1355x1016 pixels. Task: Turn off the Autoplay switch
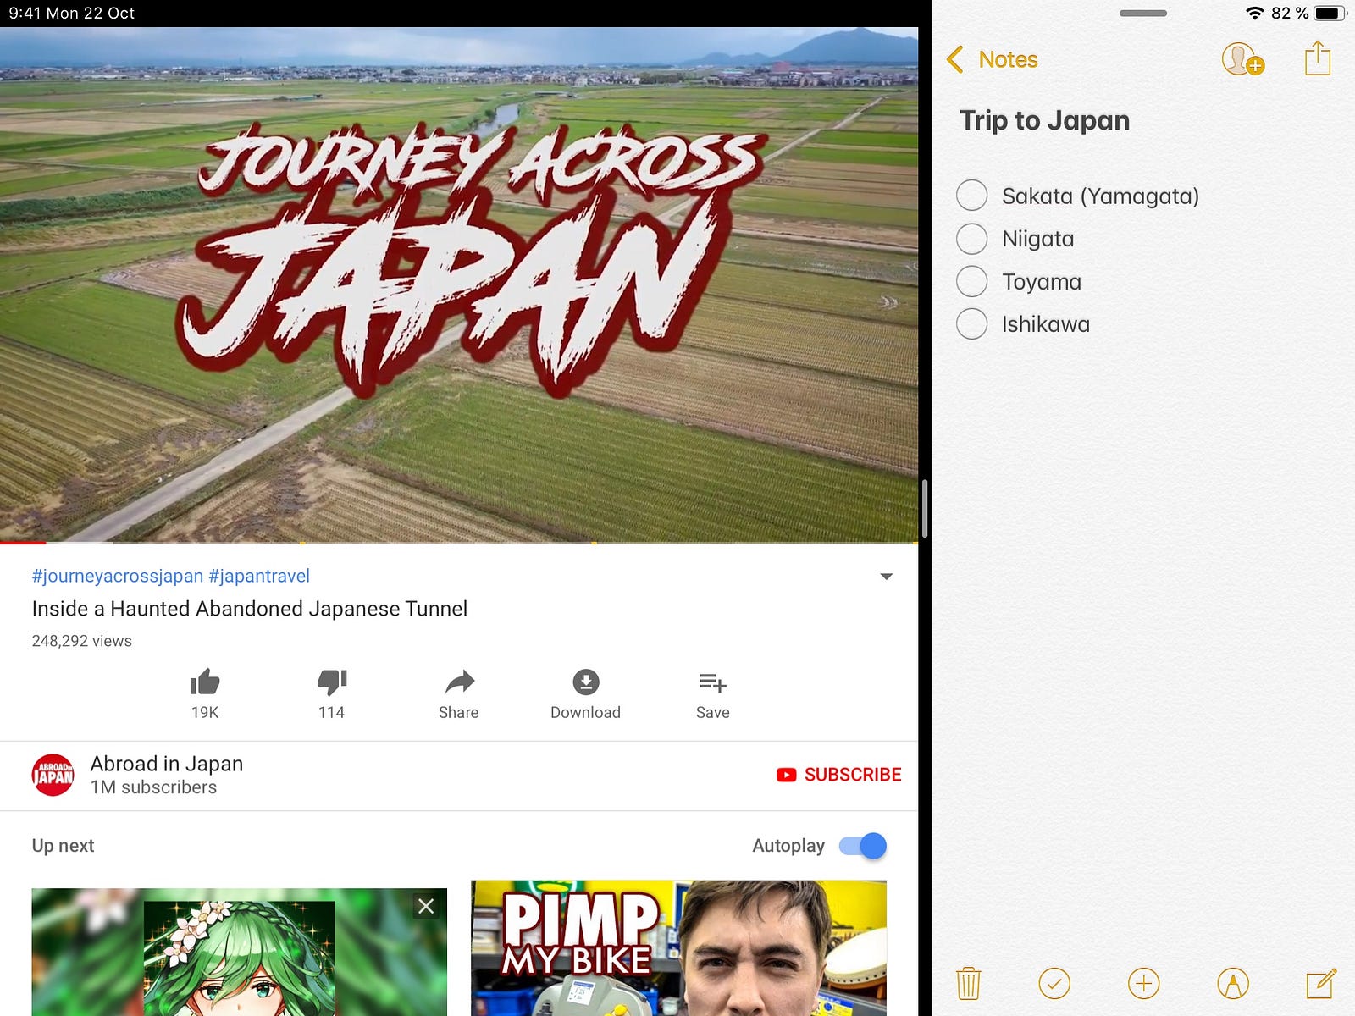pos(863,846)
